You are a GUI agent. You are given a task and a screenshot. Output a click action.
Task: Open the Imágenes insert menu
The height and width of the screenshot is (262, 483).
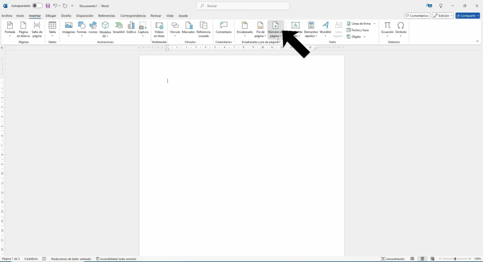(69, 30)
